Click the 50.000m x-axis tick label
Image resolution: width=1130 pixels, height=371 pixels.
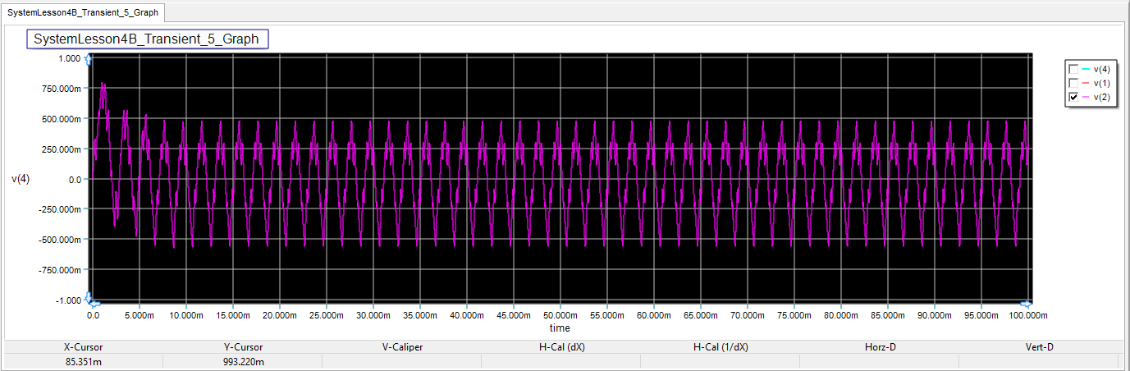(560, 315)
